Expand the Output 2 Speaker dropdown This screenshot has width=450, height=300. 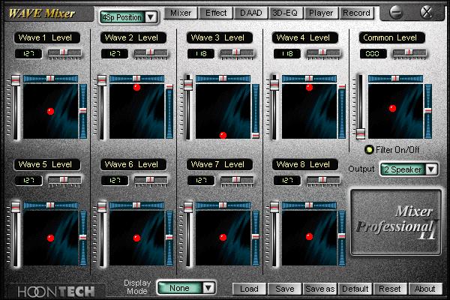click(409, 169)
